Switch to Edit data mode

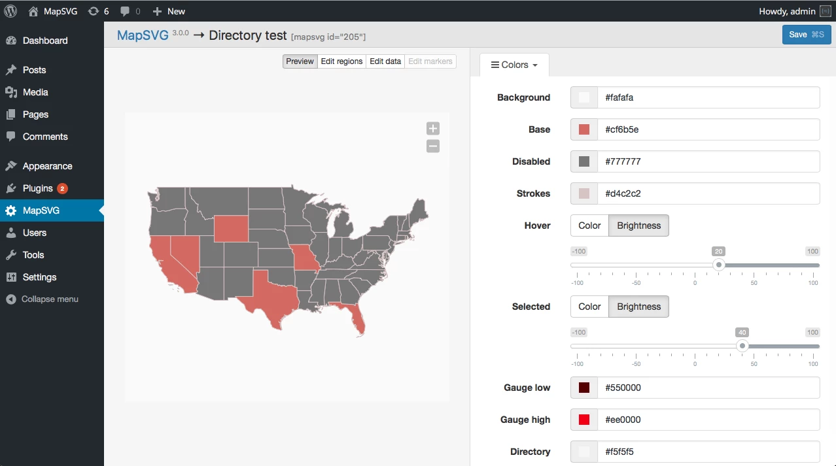click(x=385, y=61)
